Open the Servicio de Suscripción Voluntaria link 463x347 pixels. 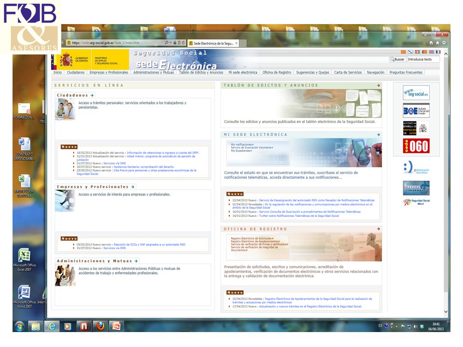coord(252,147)
